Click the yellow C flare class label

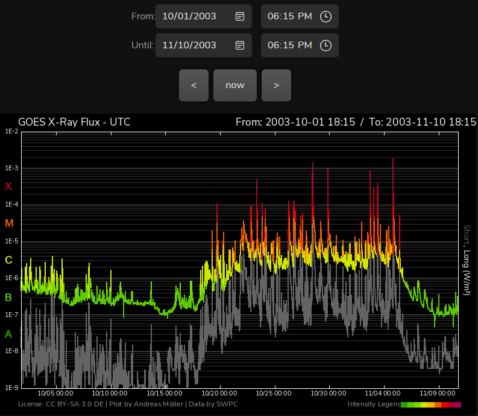pyautogui.click(x=8, y=260)
